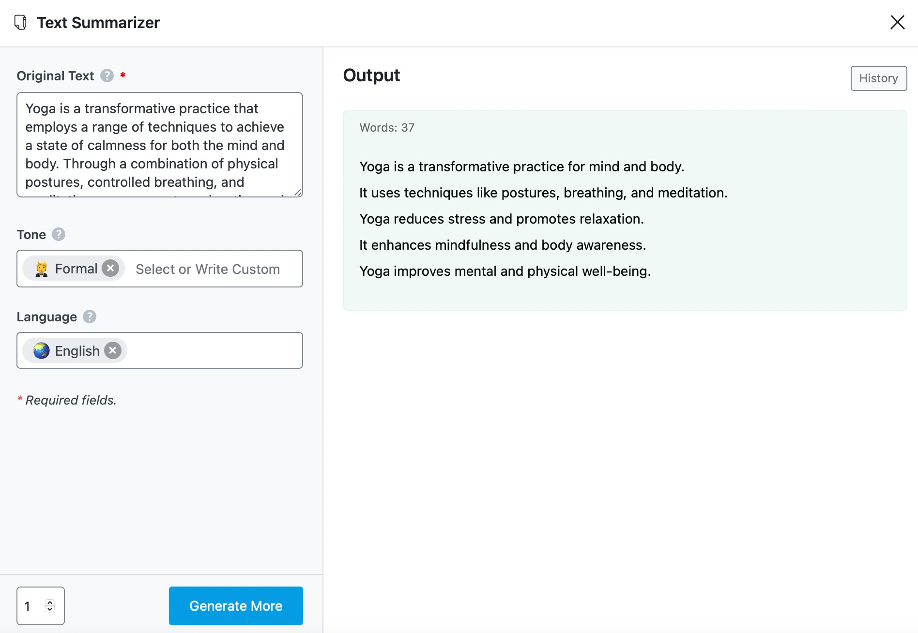This screenshot has width=918, height=633.
Task: Decrease output count with stepper down arrow
Action: [x=50, y=609]
